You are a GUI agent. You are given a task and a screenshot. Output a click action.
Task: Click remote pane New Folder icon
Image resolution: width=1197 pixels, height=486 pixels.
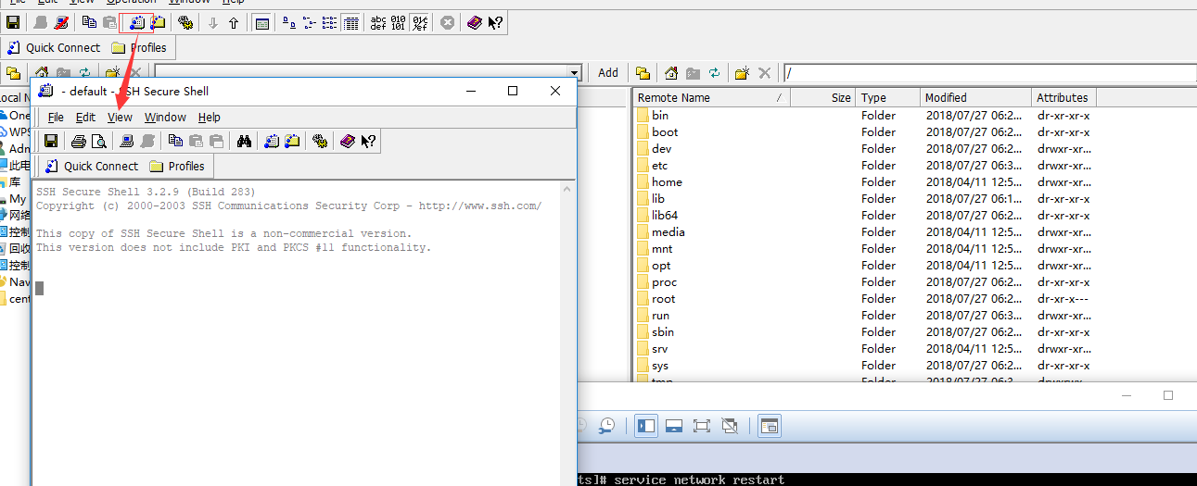pyautogui.click(x=743, y=73)
